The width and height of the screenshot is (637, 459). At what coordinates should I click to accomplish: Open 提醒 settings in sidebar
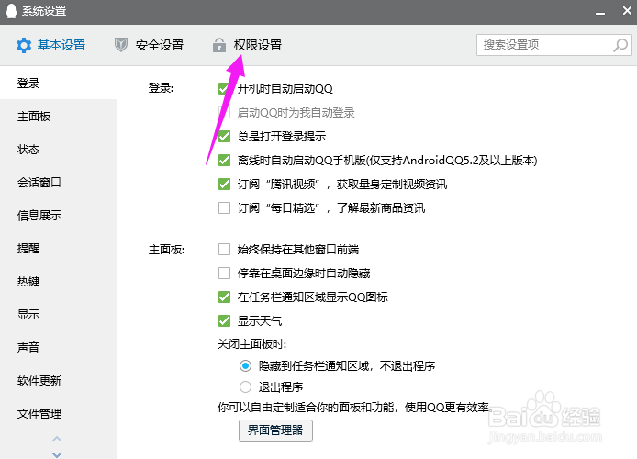(59, 248)
